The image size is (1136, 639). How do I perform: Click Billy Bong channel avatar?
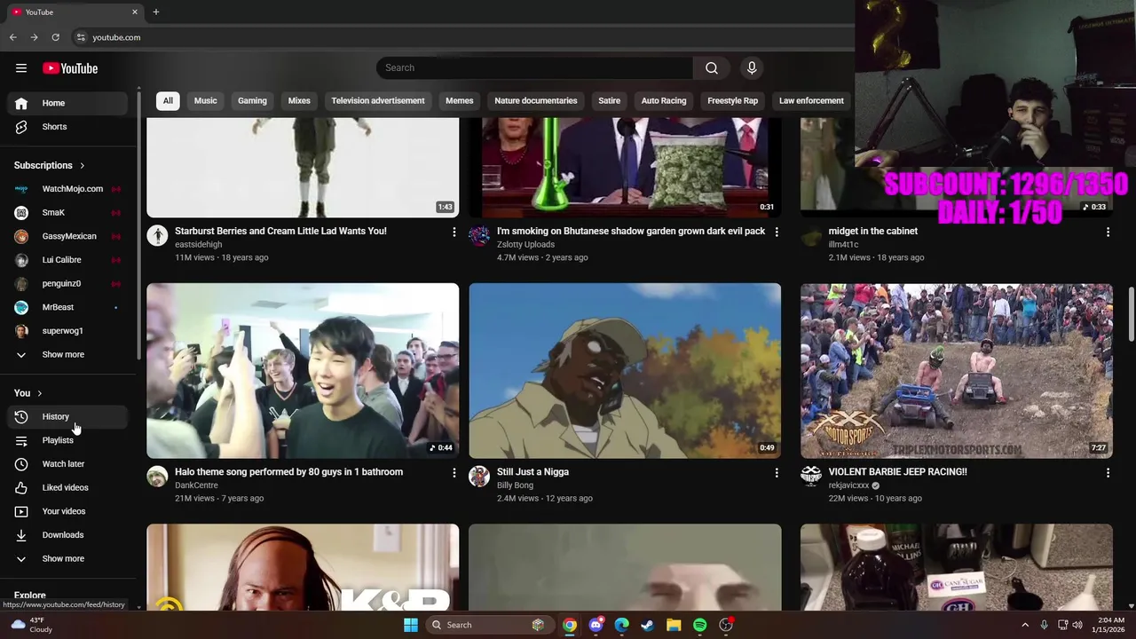(479, 477)
